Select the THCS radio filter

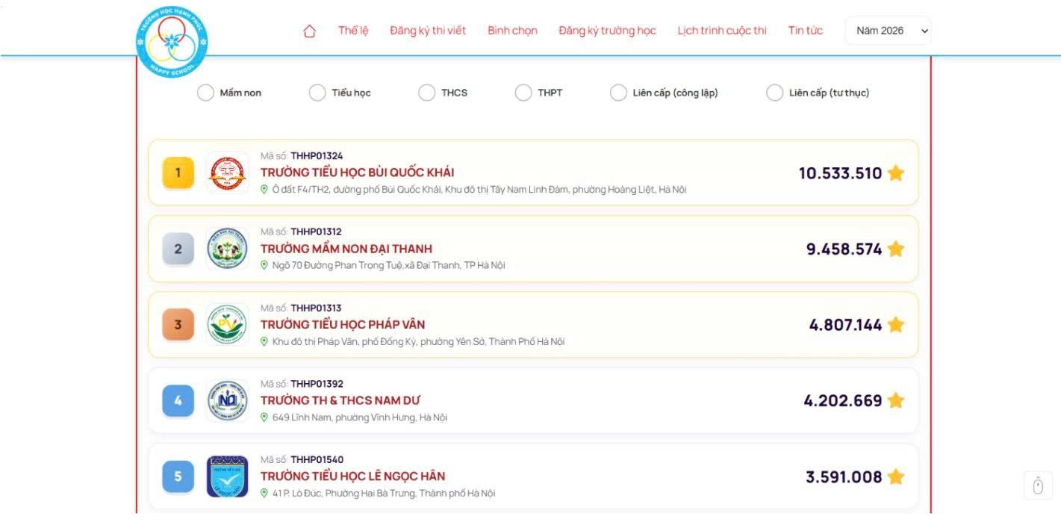pos(426,93)
